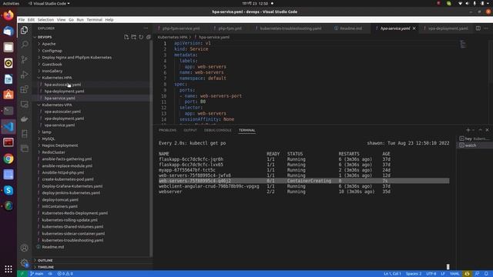
Task: Open Google Chrome from the dock
Action: click(8, 159)
